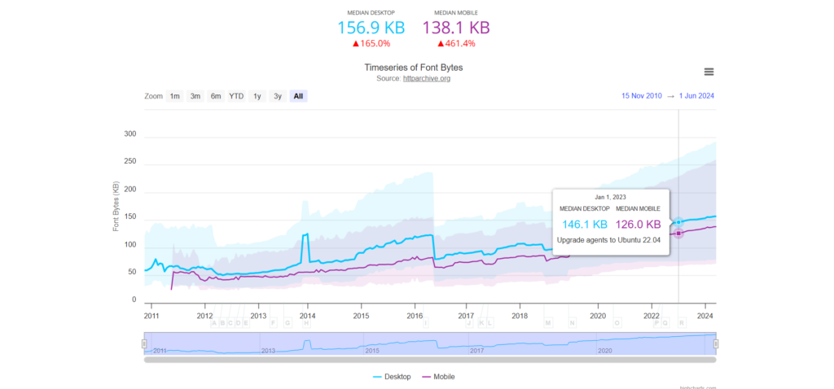Click the 165.0% desktop change indicator
Image resolution: width=834 pixels, height=389 pixels.
[x=371, y=44]
